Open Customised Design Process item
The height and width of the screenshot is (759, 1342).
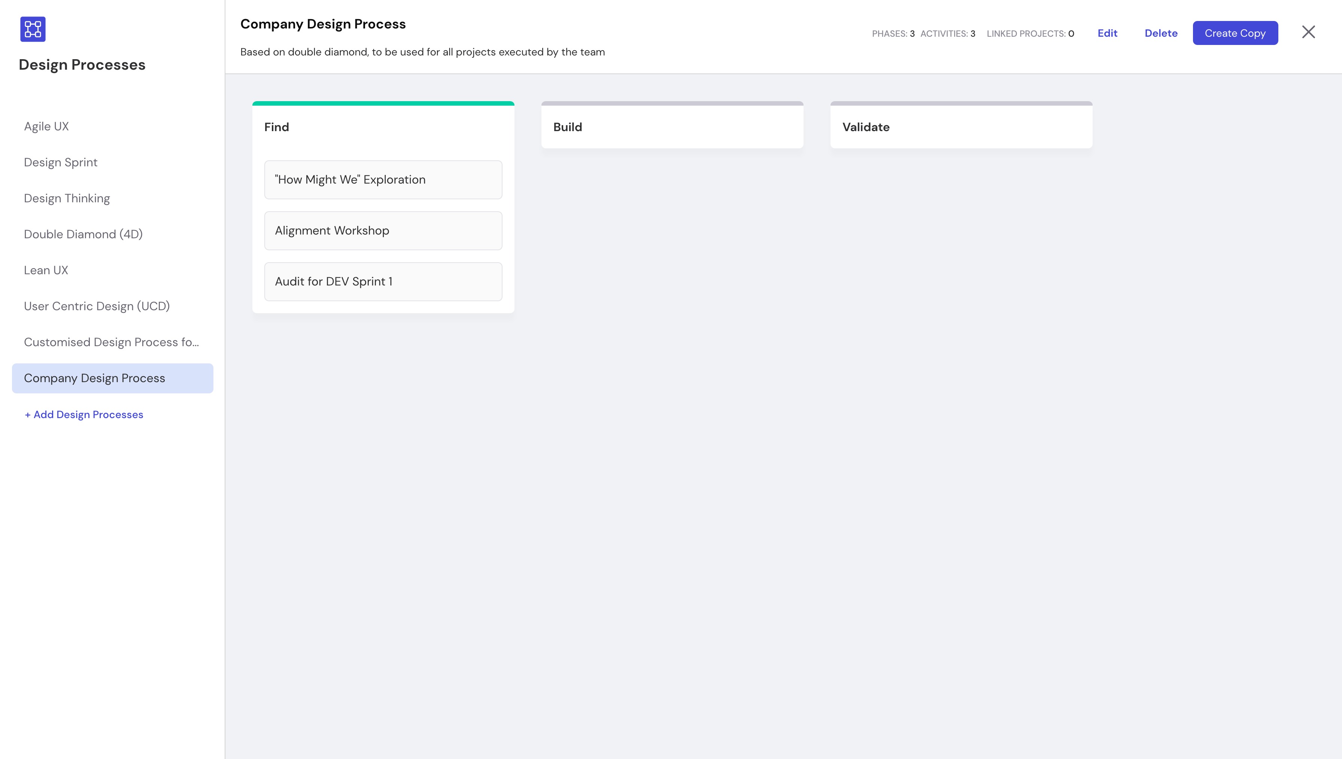point(113,342)
